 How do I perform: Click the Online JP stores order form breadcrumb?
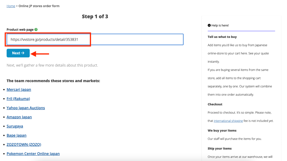(x=39, y=6)
